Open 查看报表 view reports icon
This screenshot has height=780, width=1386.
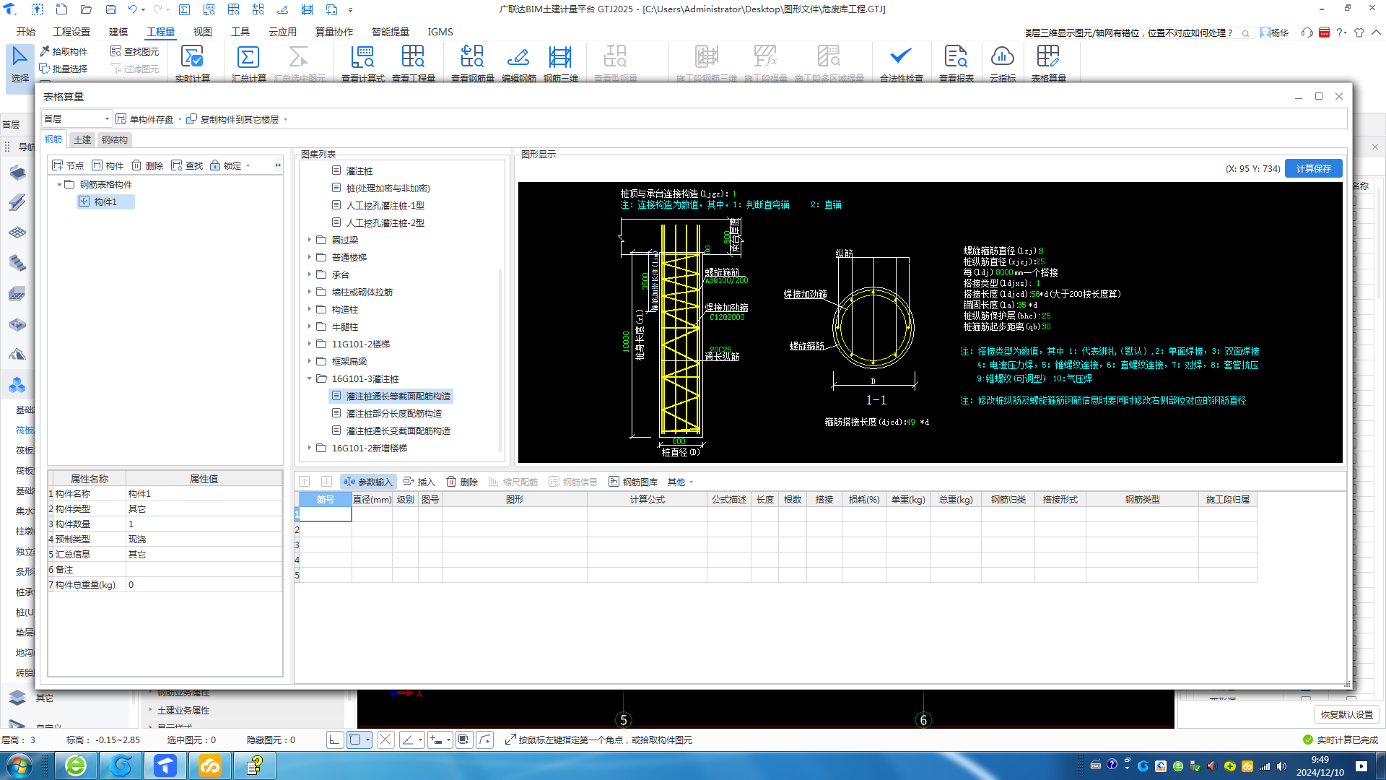(956, 64)
